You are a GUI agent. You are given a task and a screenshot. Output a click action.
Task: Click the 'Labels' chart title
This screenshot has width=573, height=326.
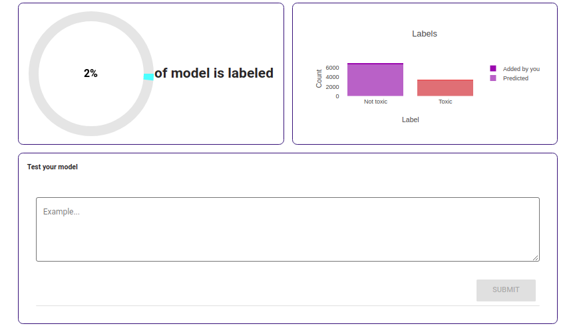(424, 34)
